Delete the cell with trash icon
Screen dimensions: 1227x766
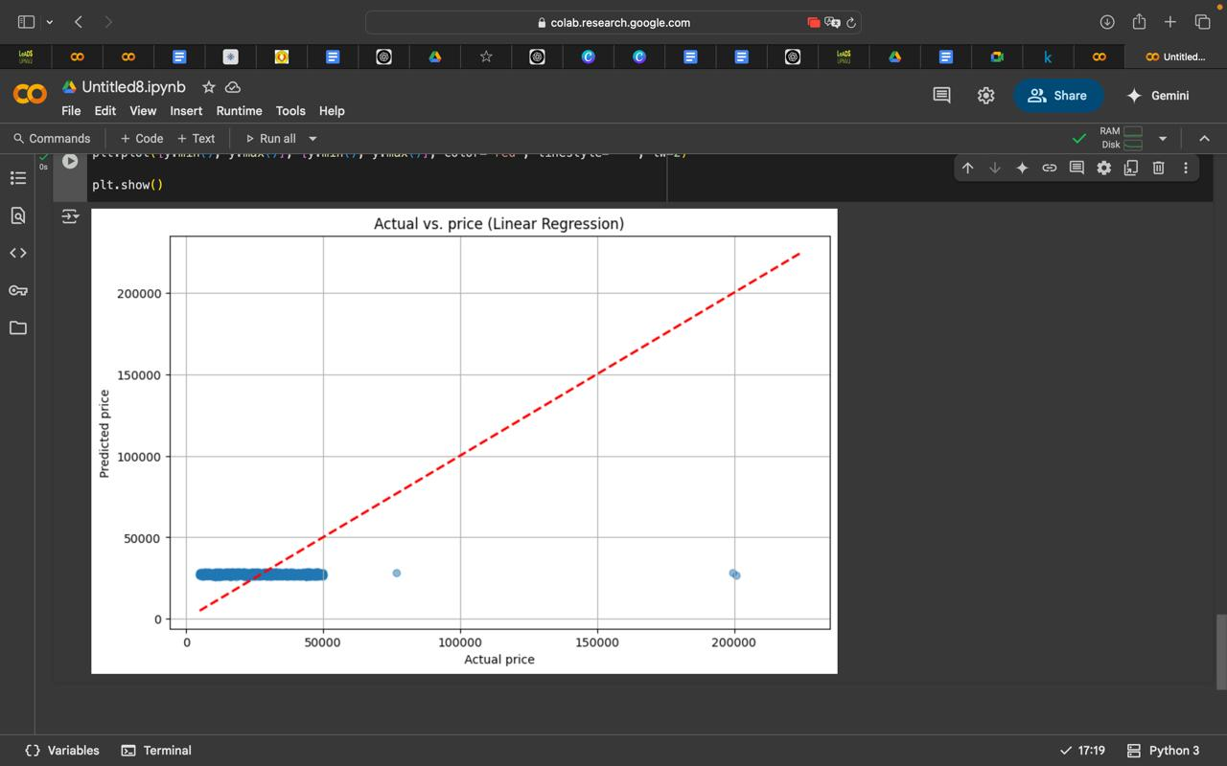[1158, 168]
